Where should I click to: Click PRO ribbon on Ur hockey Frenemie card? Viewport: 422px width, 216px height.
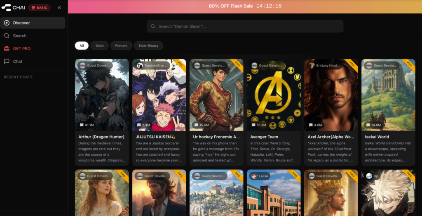[x=238, y=64]
